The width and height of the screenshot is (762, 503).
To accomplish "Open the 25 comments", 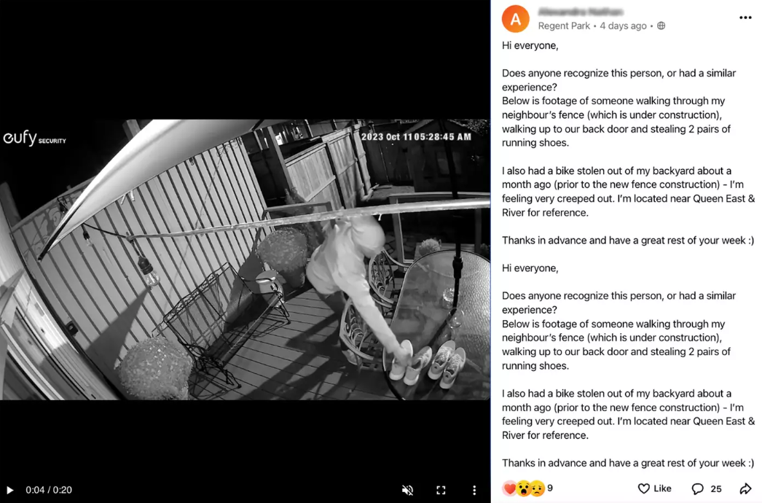I will pyautogui.click(x=706, y=488).
